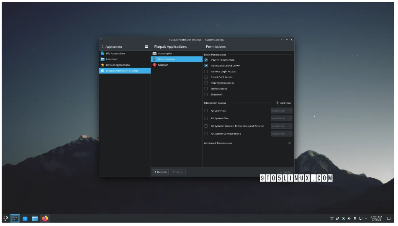Check All User Files access
Screen dimensions: 398x226
click(x=206, y=111)
